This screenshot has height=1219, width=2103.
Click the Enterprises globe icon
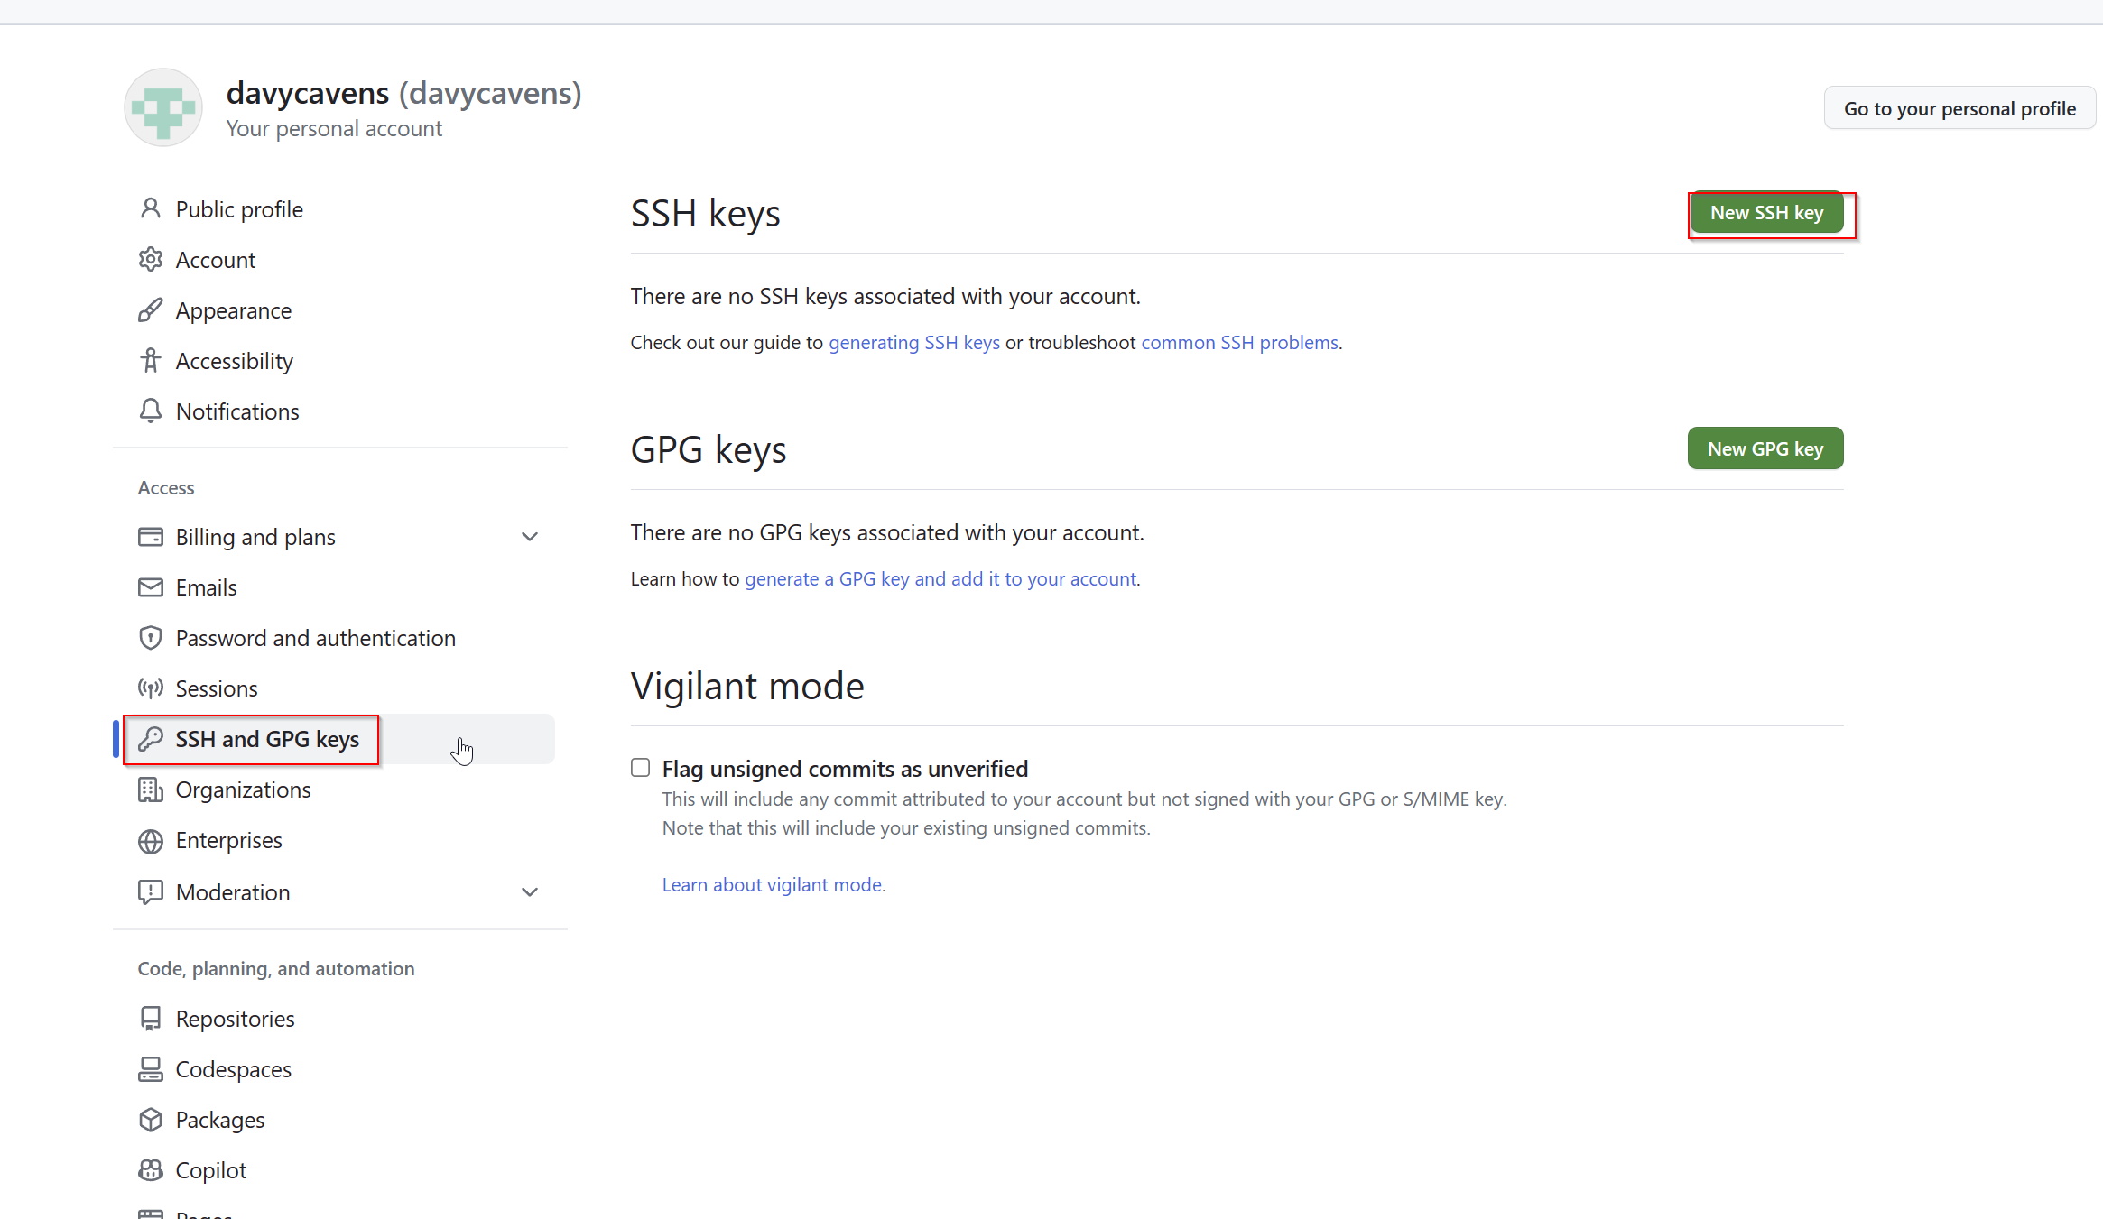[151, 841]
